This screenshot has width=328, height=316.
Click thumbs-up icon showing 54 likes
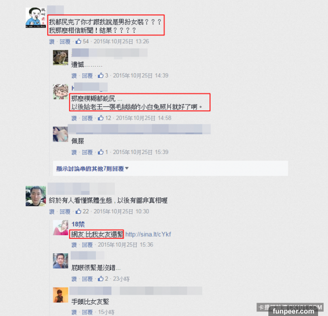pyautogui.click(x=79, y=41)
